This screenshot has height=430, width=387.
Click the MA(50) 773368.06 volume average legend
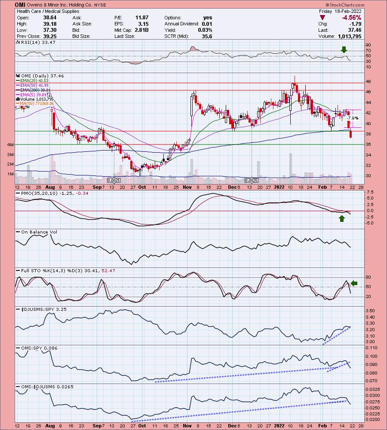[35, 103]
